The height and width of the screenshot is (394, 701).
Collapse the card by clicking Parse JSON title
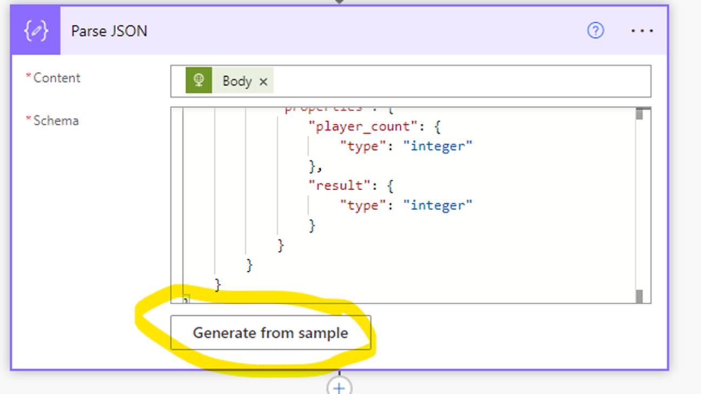click(x=109, y=31)
